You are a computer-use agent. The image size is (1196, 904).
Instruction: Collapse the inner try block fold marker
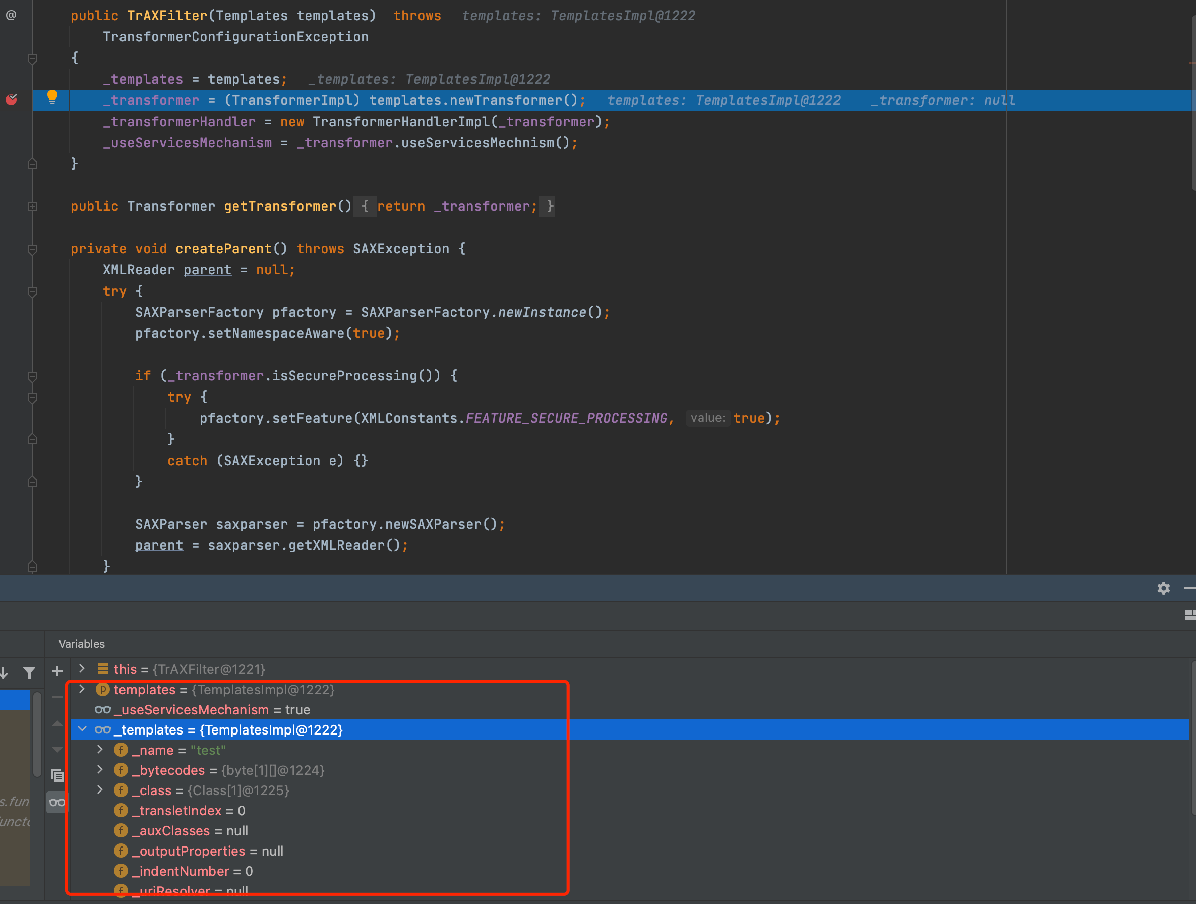(32, 398)
